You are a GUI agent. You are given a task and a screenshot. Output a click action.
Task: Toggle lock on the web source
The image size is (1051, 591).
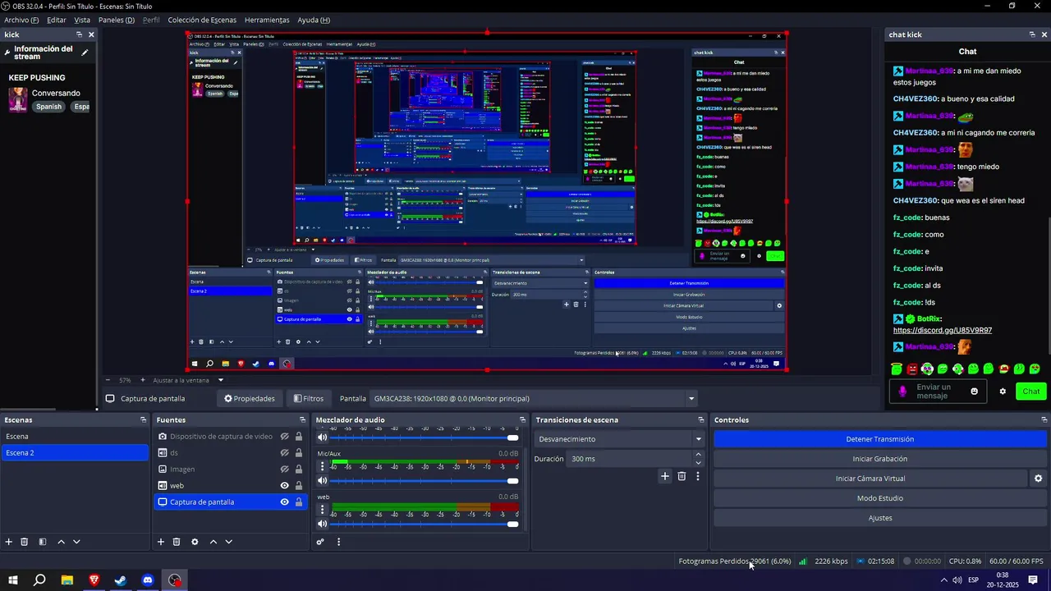click(x=299, y=486)
